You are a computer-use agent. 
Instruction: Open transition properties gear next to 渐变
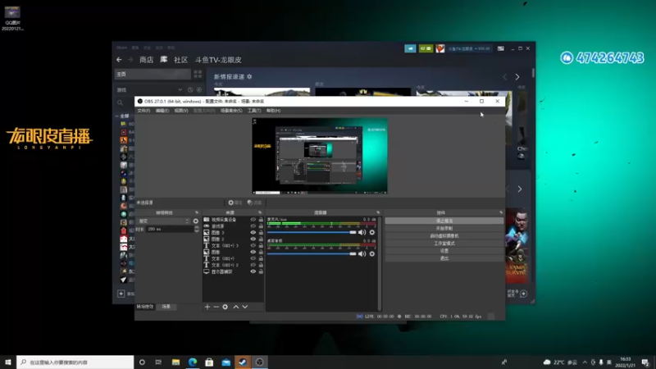196,221
